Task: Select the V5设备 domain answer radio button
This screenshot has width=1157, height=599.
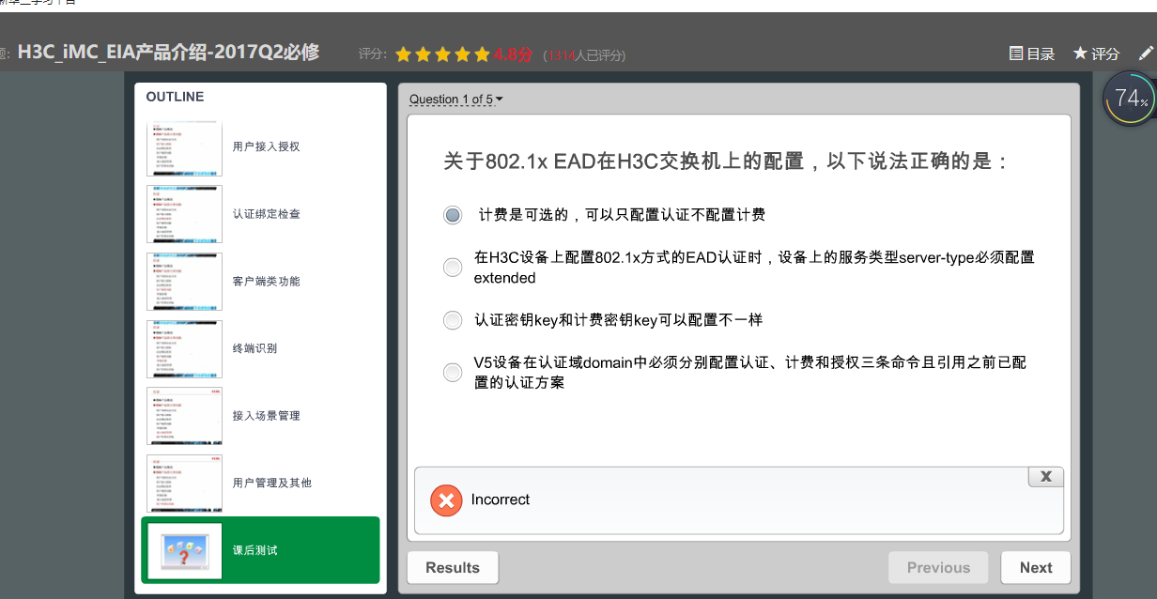Action: point(453,373)
